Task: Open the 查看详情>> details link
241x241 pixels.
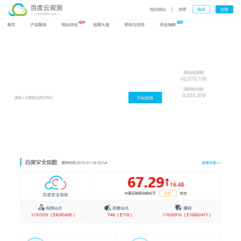Action: [x=212, y=163]
